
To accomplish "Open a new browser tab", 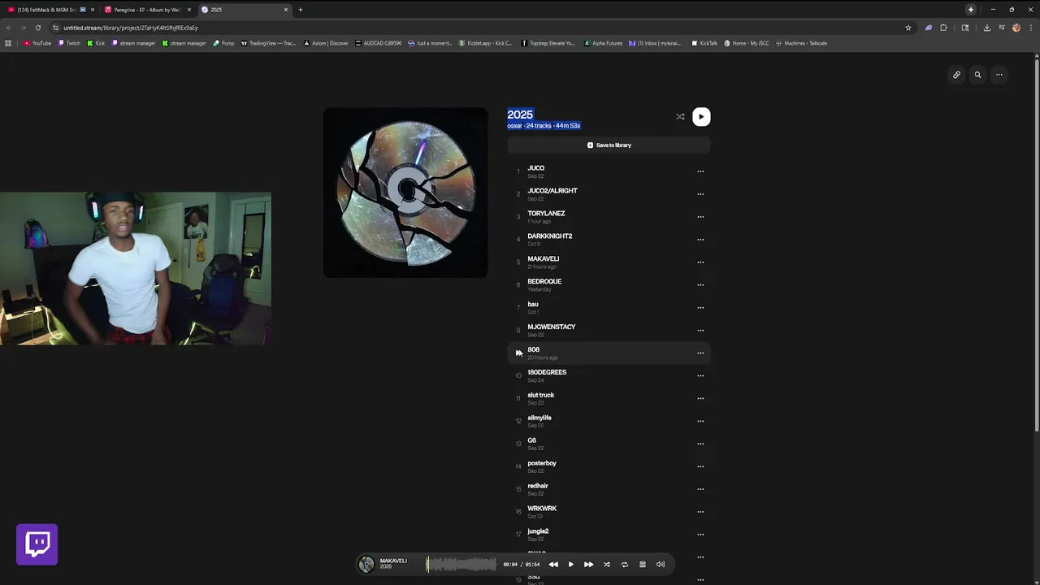I will click(301, 10).
